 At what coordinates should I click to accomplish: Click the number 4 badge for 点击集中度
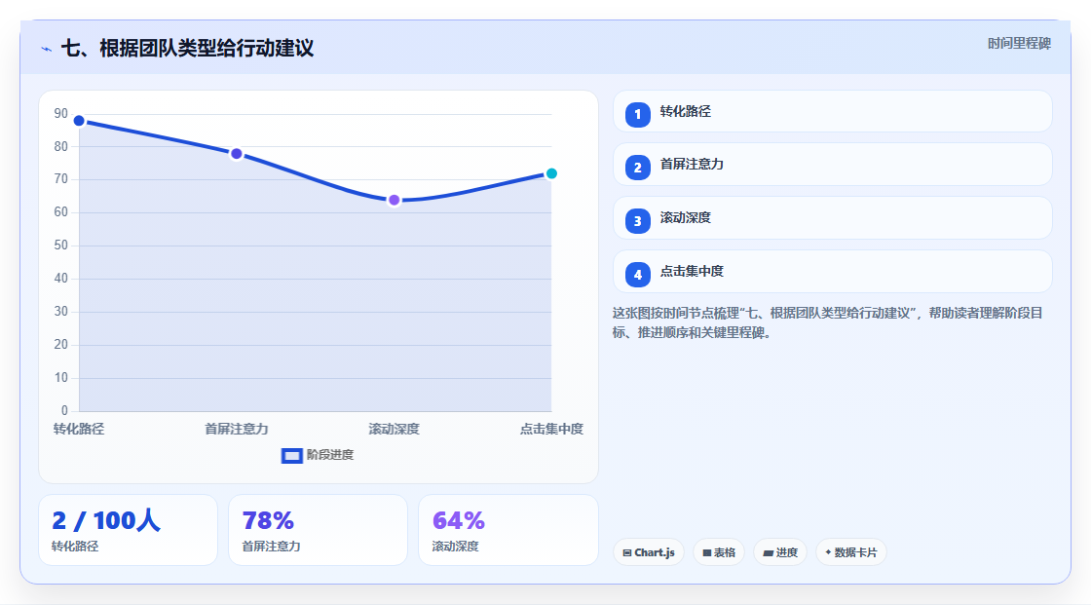click(x=637, y=275)
